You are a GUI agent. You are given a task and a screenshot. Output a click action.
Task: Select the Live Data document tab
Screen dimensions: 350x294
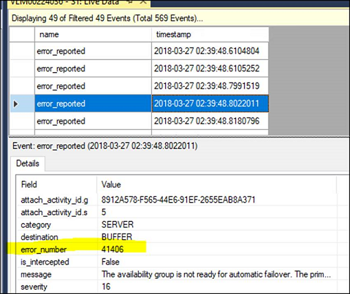79,3
